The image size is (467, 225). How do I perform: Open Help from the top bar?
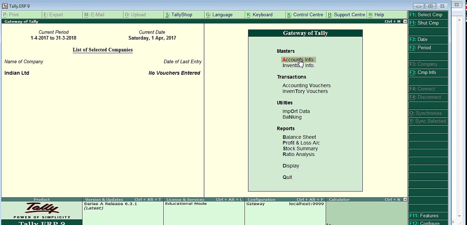tap(387, 15)
